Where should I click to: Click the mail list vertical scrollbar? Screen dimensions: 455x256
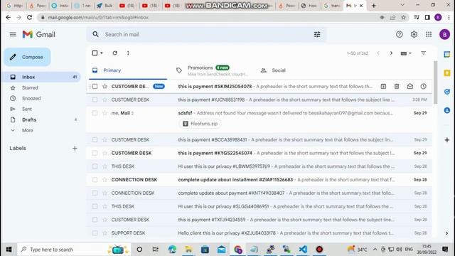(435, 82)
